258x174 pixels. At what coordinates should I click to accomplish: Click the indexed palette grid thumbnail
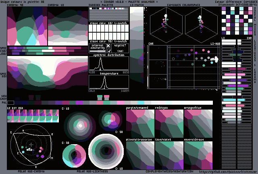click(x=108, y=14)
